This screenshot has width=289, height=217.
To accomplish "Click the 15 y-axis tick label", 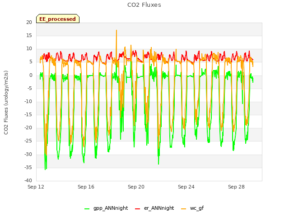I will coord(29,35).
